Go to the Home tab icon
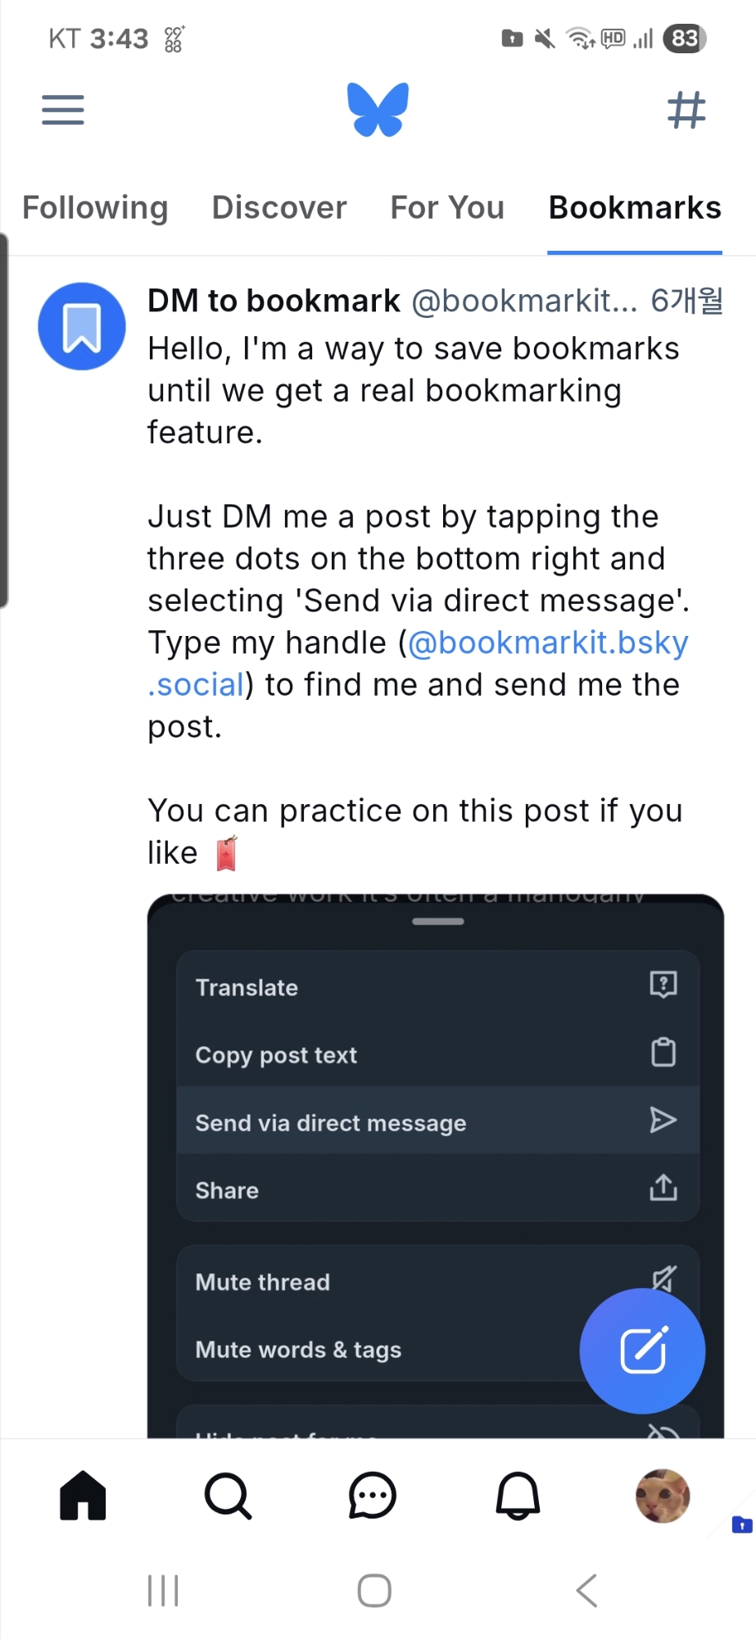Screen dimensions: 756x1639 click(83, 1496)
